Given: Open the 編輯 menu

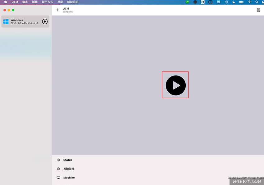Looking at the screenshot, I should click(35, 2).
